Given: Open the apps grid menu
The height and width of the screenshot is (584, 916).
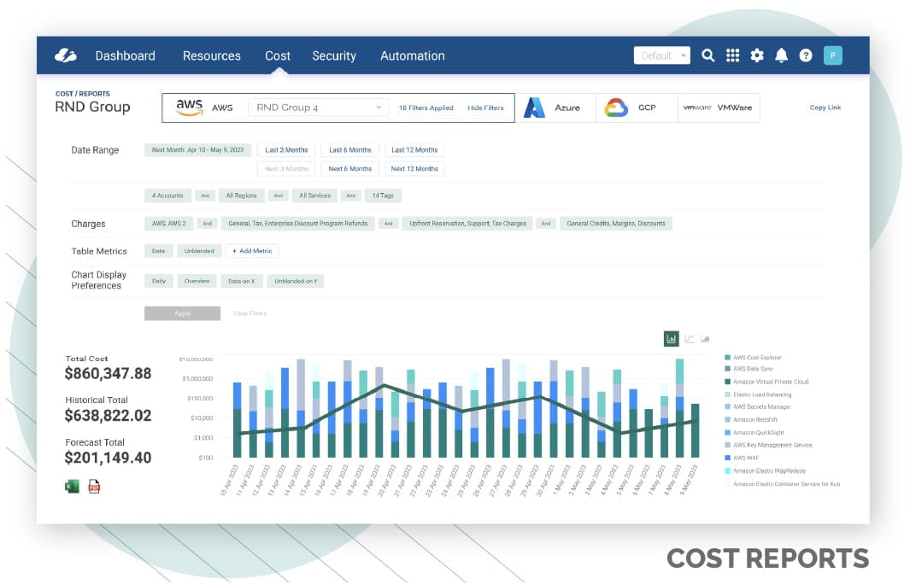Looking at the screenshot, I should click(732, 55).
